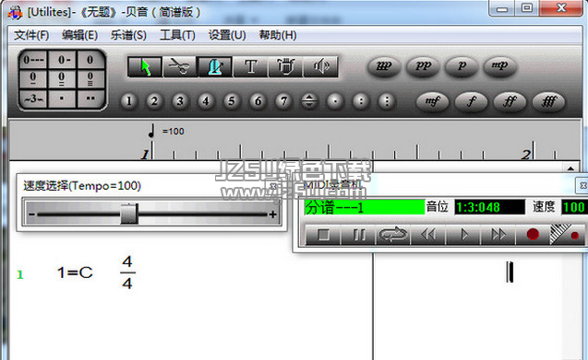Click the tempo slider thumb
The image size is (588, 360).
tap(129, 214)
